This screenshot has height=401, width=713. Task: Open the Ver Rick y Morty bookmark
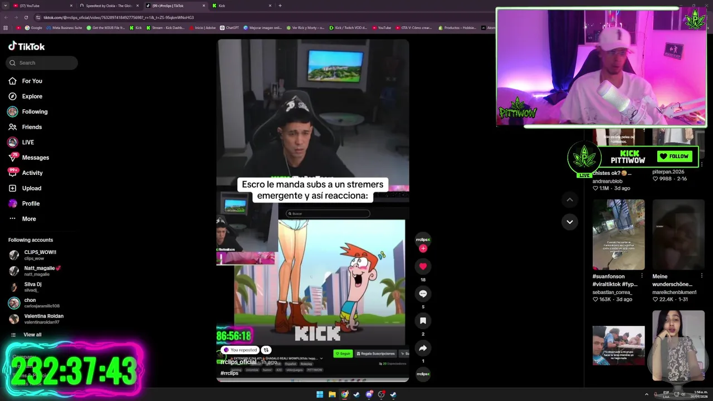305,27
